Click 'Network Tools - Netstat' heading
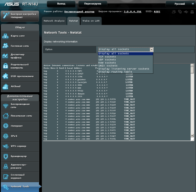The height and width of the screenshot is (192, 196). click(63, 33)
